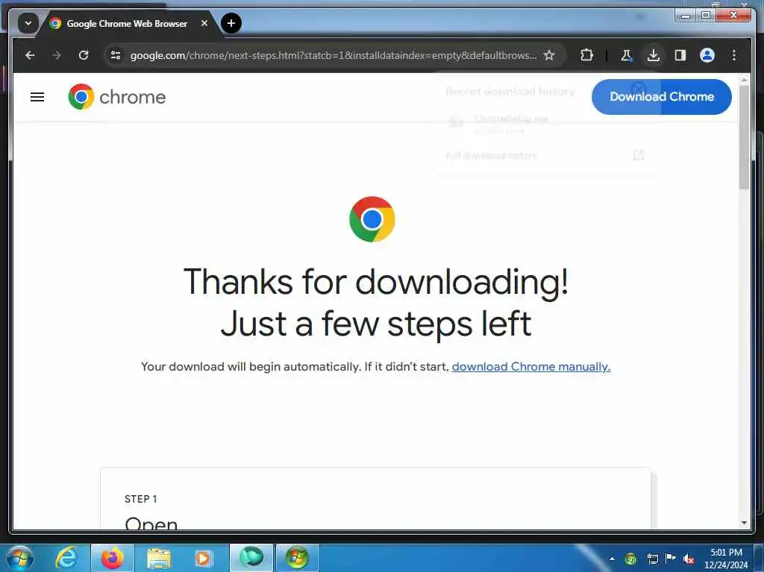
Task: Open Windows Media Player from the taskbar
Action: click(203, 558)
